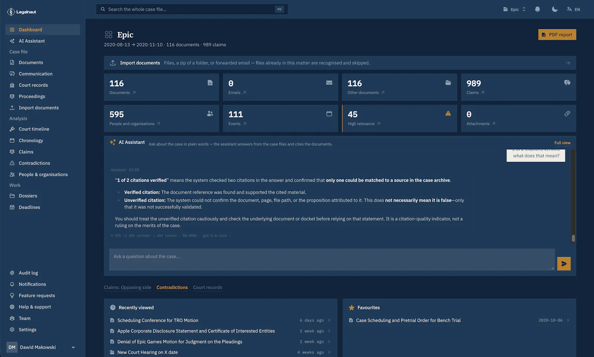Screen dimensions: 594x357
Task: Open the 45 High relevance card
Action: pyautogui.click(x=399, y=118)
